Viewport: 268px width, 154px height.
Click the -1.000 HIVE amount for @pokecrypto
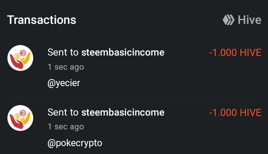[x=235, y=113]
